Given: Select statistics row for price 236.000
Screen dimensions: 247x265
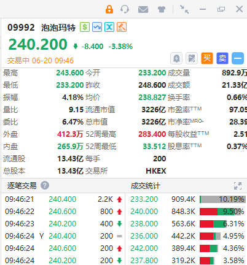Looking at the screenshot, I should pyautogui.click(x=186, y=236).
